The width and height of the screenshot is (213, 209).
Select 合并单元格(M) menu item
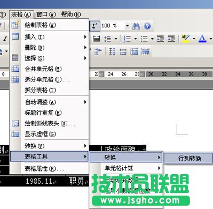point(49,69)
